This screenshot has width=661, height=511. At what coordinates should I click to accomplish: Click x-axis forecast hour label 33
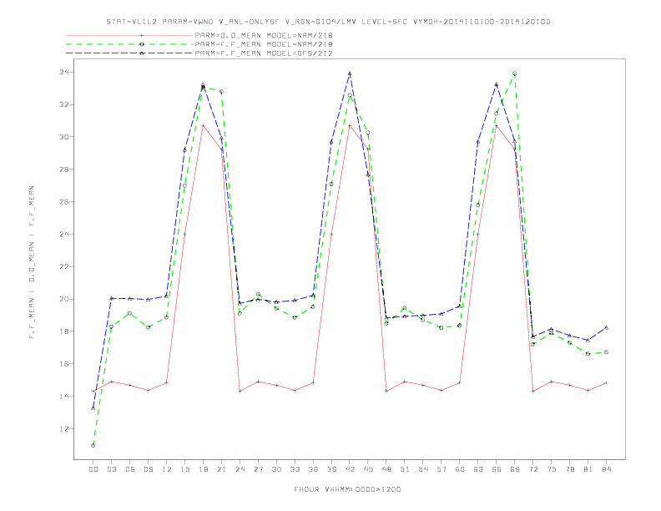(x=295, y=469)
